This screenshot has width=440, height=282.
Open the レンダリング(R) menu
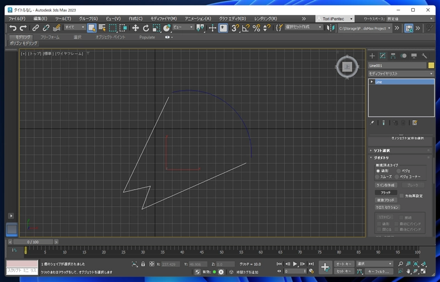(x=265, y=18)
